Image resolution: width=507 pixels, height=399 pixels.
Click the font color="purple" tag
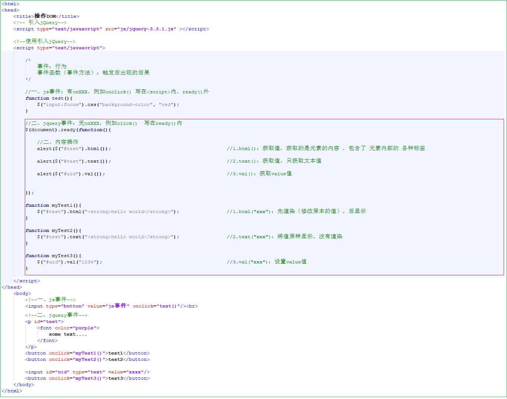click(x=68, y=328)
